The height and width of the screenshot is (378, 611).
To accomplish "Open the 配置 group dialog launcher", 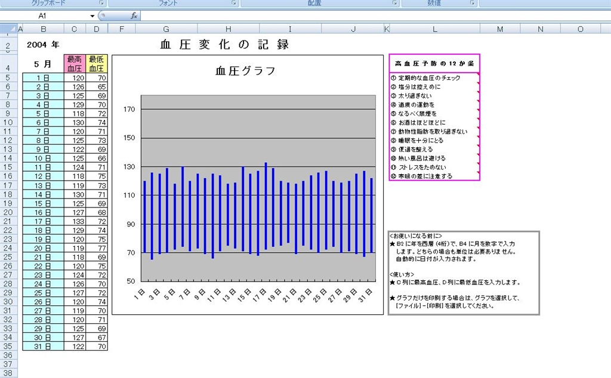I will pyautogui.click(x=395, y=3).
